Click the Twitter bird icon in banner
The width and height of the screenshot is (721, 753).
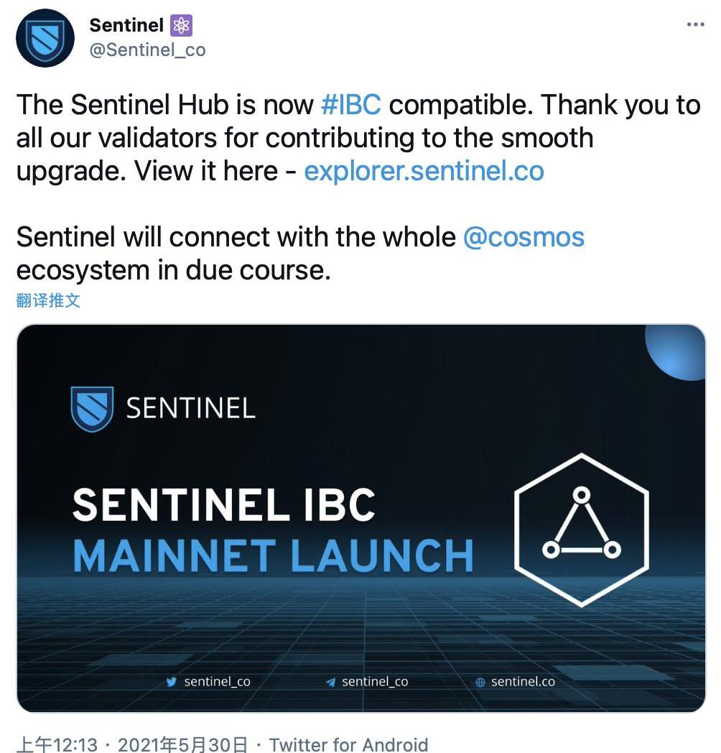(171, 682)
